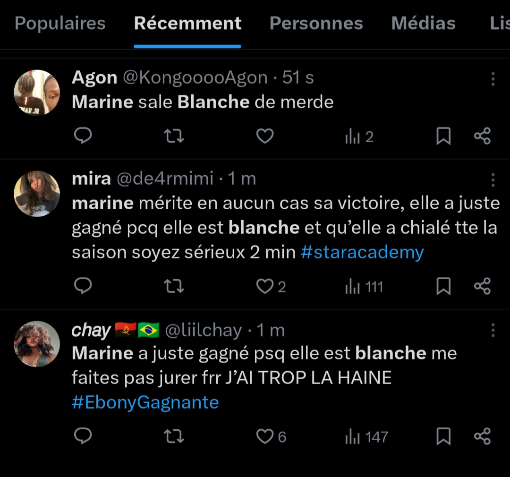Open the Personnes tab
This screenshot has height=477, width=510.
pos(316,23)
